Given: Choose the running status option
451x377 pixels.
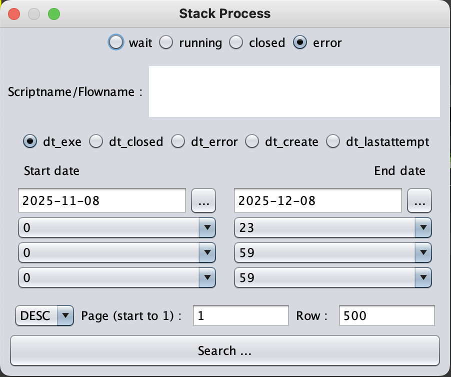Looking at the screenshot, I should pos(166,42).
